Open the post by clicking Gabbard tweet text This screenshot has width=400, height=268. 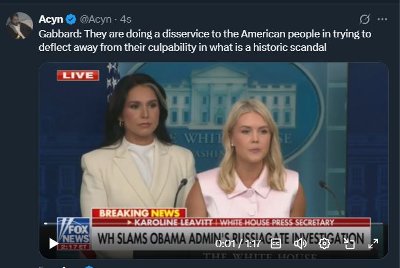coord(205,40)
